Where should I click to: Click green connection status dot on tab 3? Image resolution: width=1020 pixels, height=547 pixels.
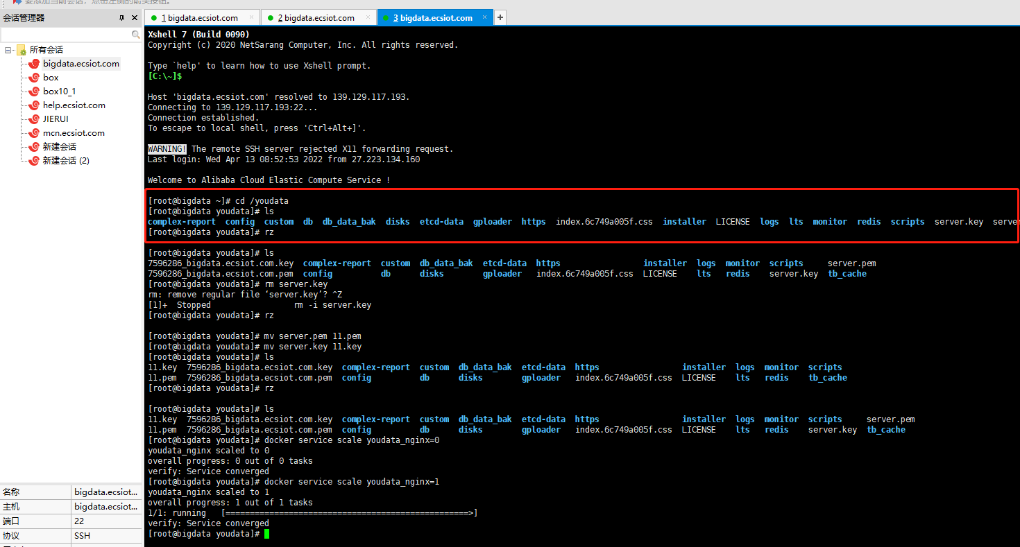pos(386,18)
